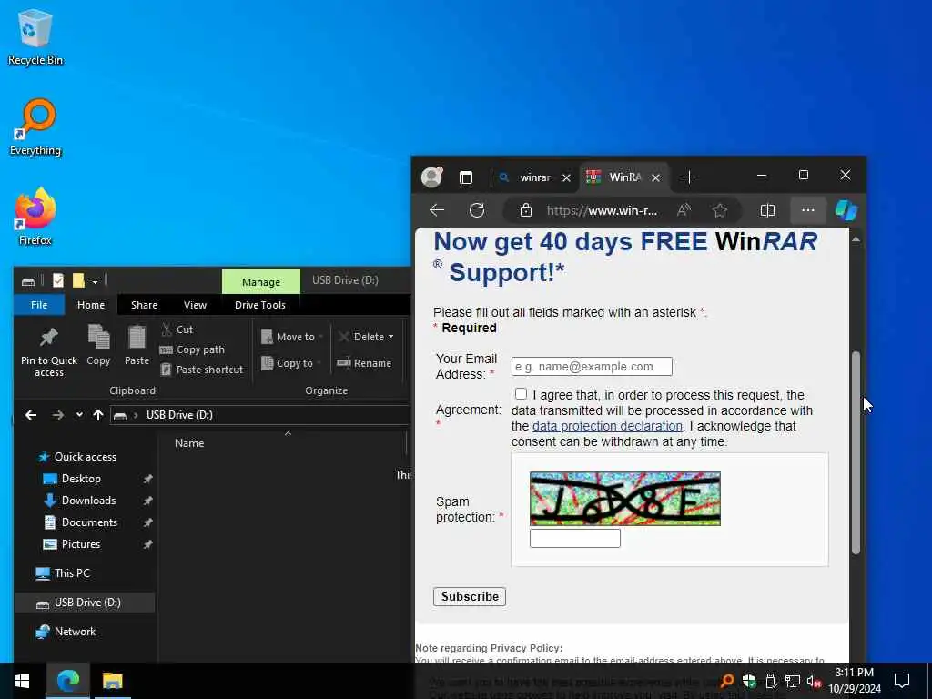Image resolution: width=932 pixels, height=699 pixels.
Task: Switch to the View ribbon tab
Action: pyautogui.click(x=195, y=305)
